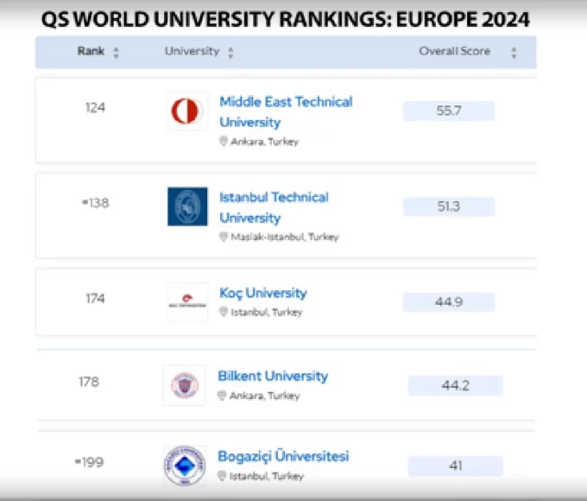The width and height of the screenshot is (587, 501).
Task: Click Middle East Technical University logo
Action: 187,111
